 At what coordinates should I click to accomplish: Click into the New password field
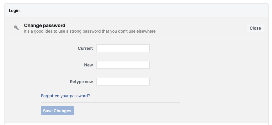123,65
